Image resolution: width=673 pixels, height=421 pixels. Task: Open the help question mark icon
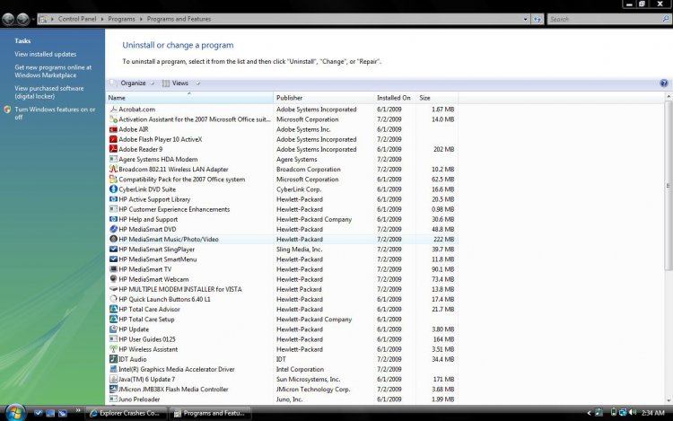(663, 83)
